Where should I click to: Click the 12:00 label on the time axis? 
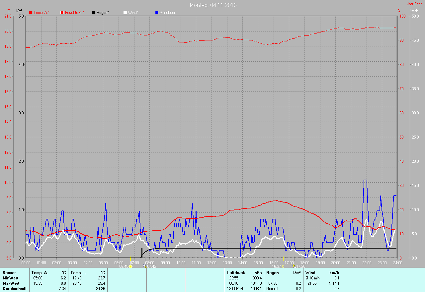[212, 263]
